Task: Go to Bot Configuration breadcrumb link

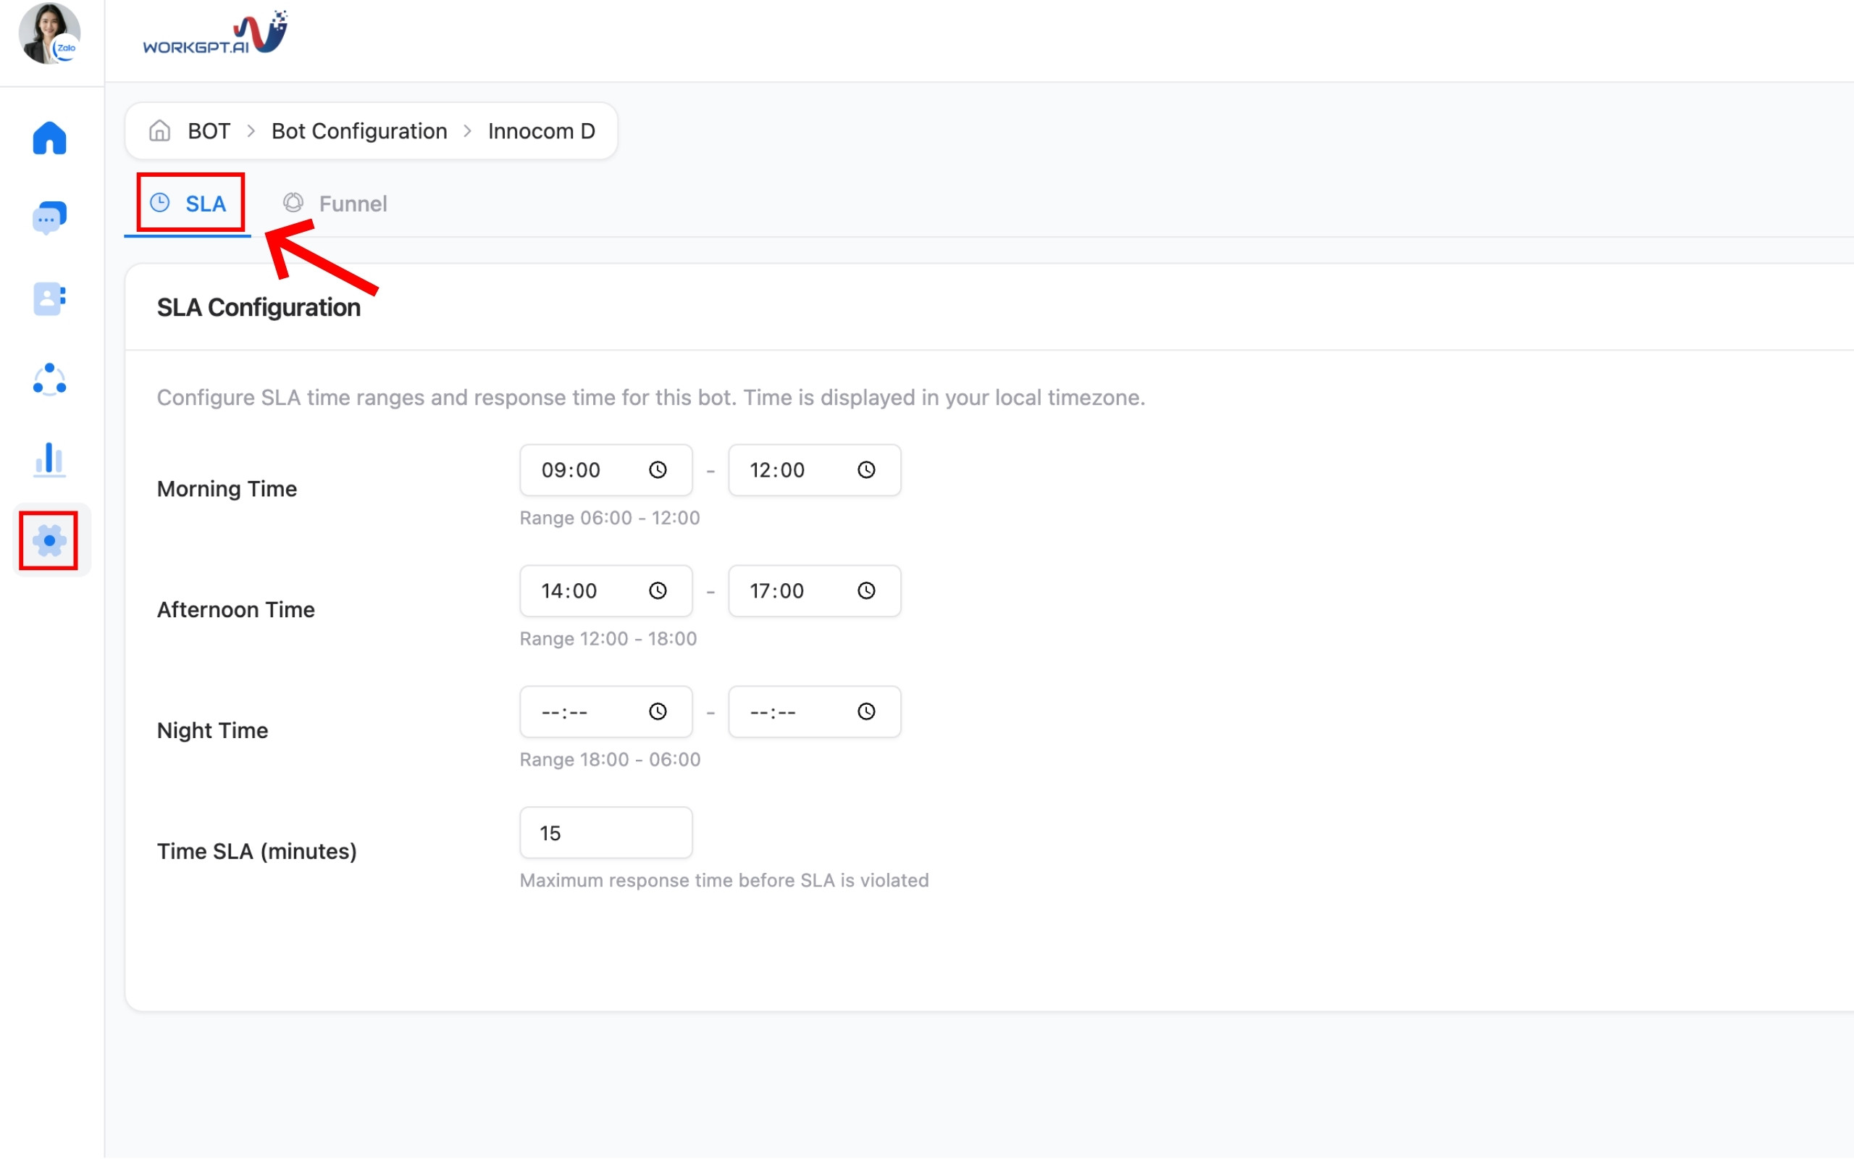Action: (358, 131)
